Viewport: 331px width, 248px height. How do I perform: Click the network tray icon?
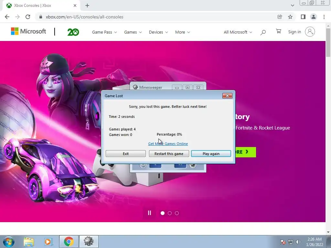291,242
